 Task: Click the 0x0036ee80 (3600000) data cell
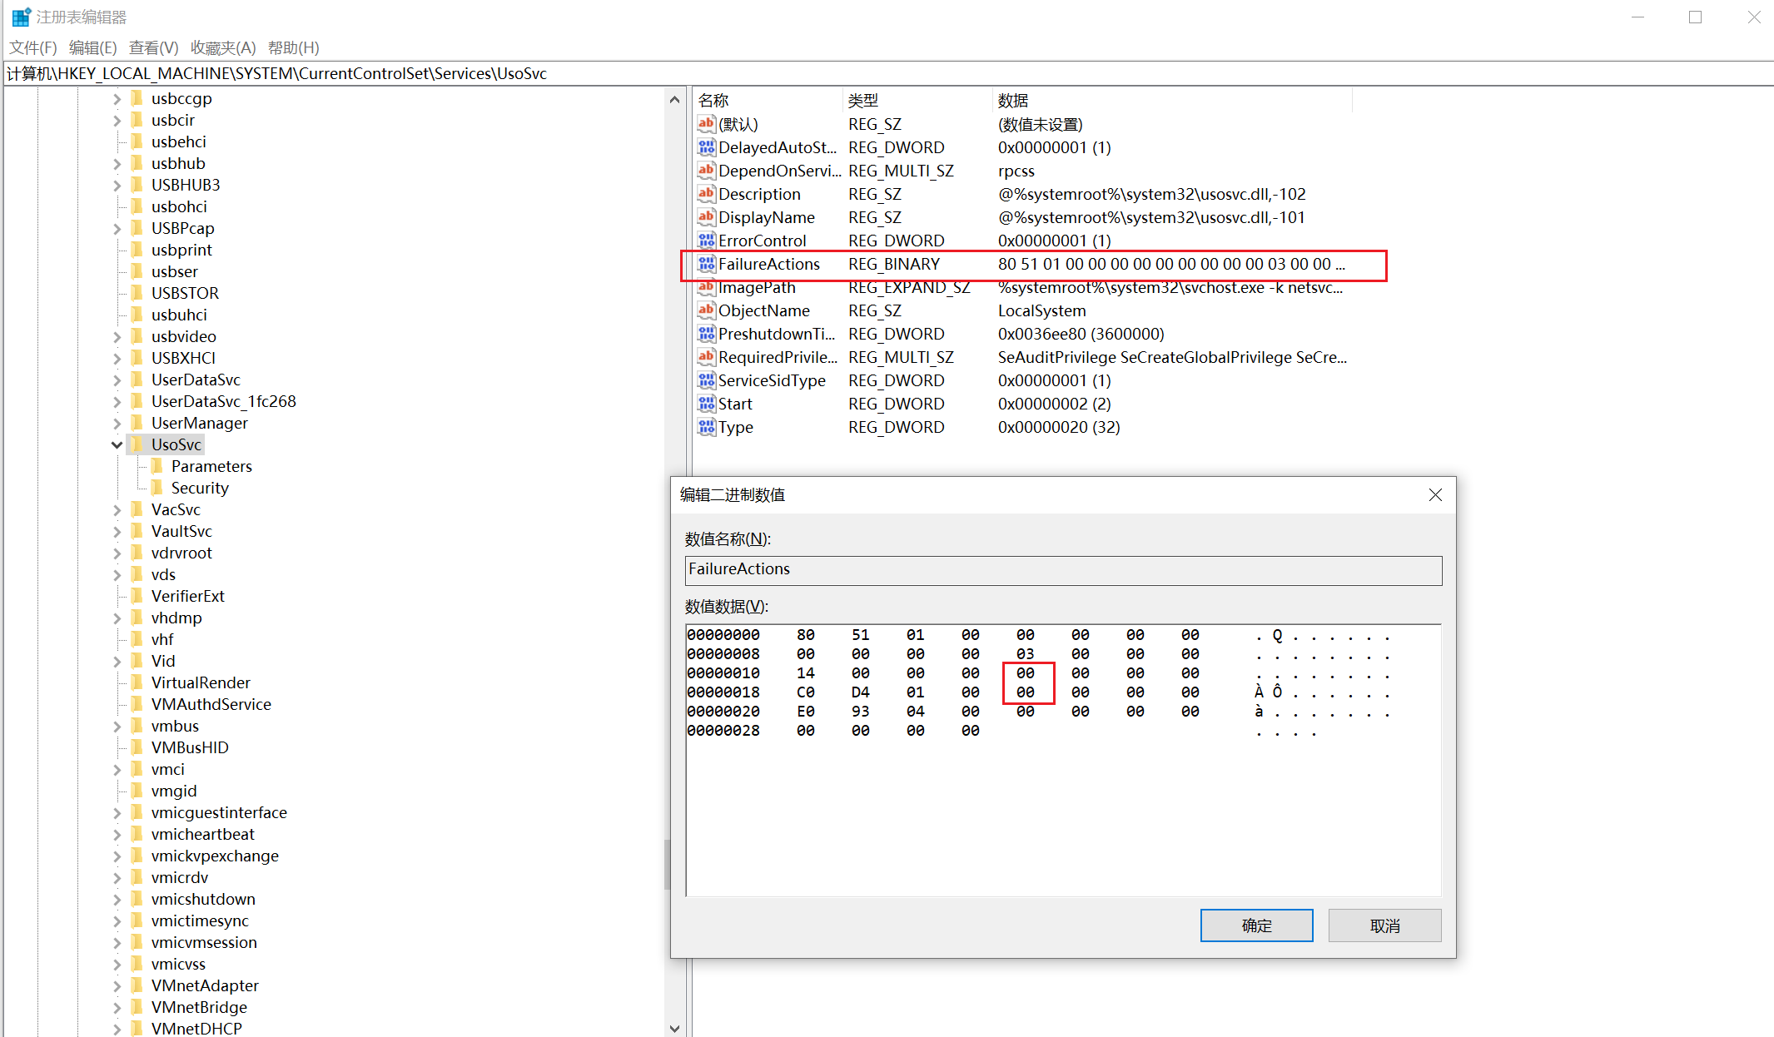1081,334
